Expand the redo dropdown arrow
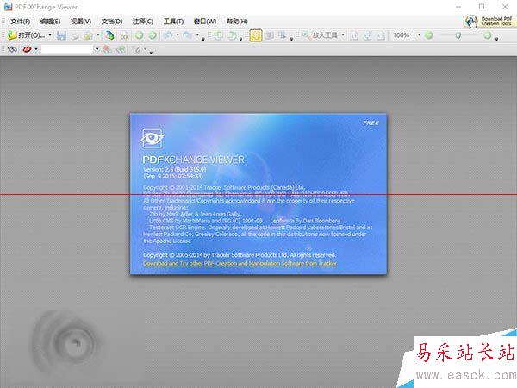 (x=197, y=35)
